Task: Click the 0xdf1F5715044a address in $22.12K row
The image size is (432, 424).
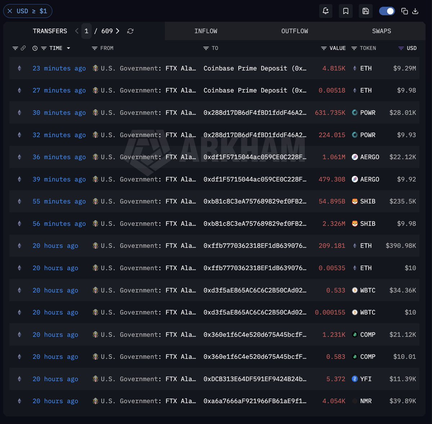Action: (x=255, y=157)
